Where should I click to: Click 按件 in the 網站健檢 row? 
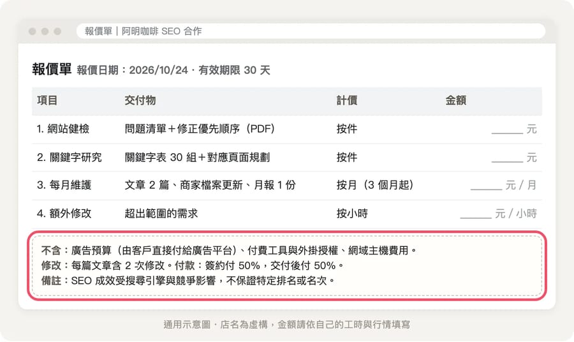[x=347, y=129]
